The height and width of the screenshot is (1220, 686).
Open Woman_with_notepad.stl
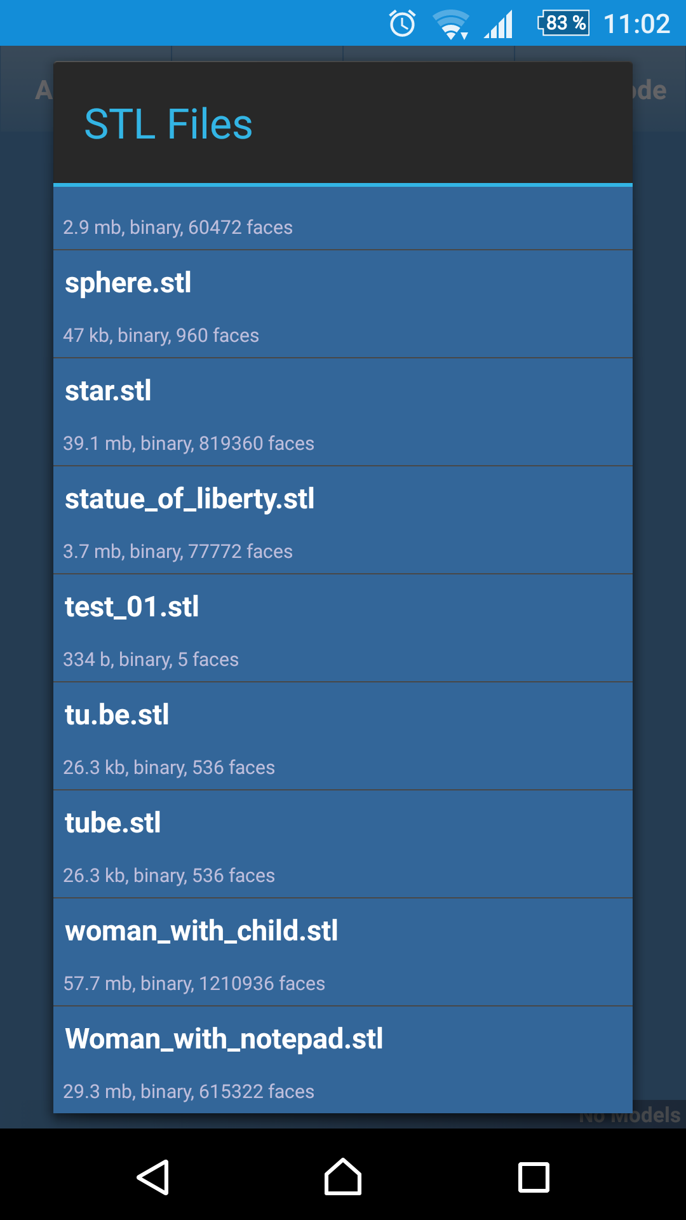(343, 1060)
